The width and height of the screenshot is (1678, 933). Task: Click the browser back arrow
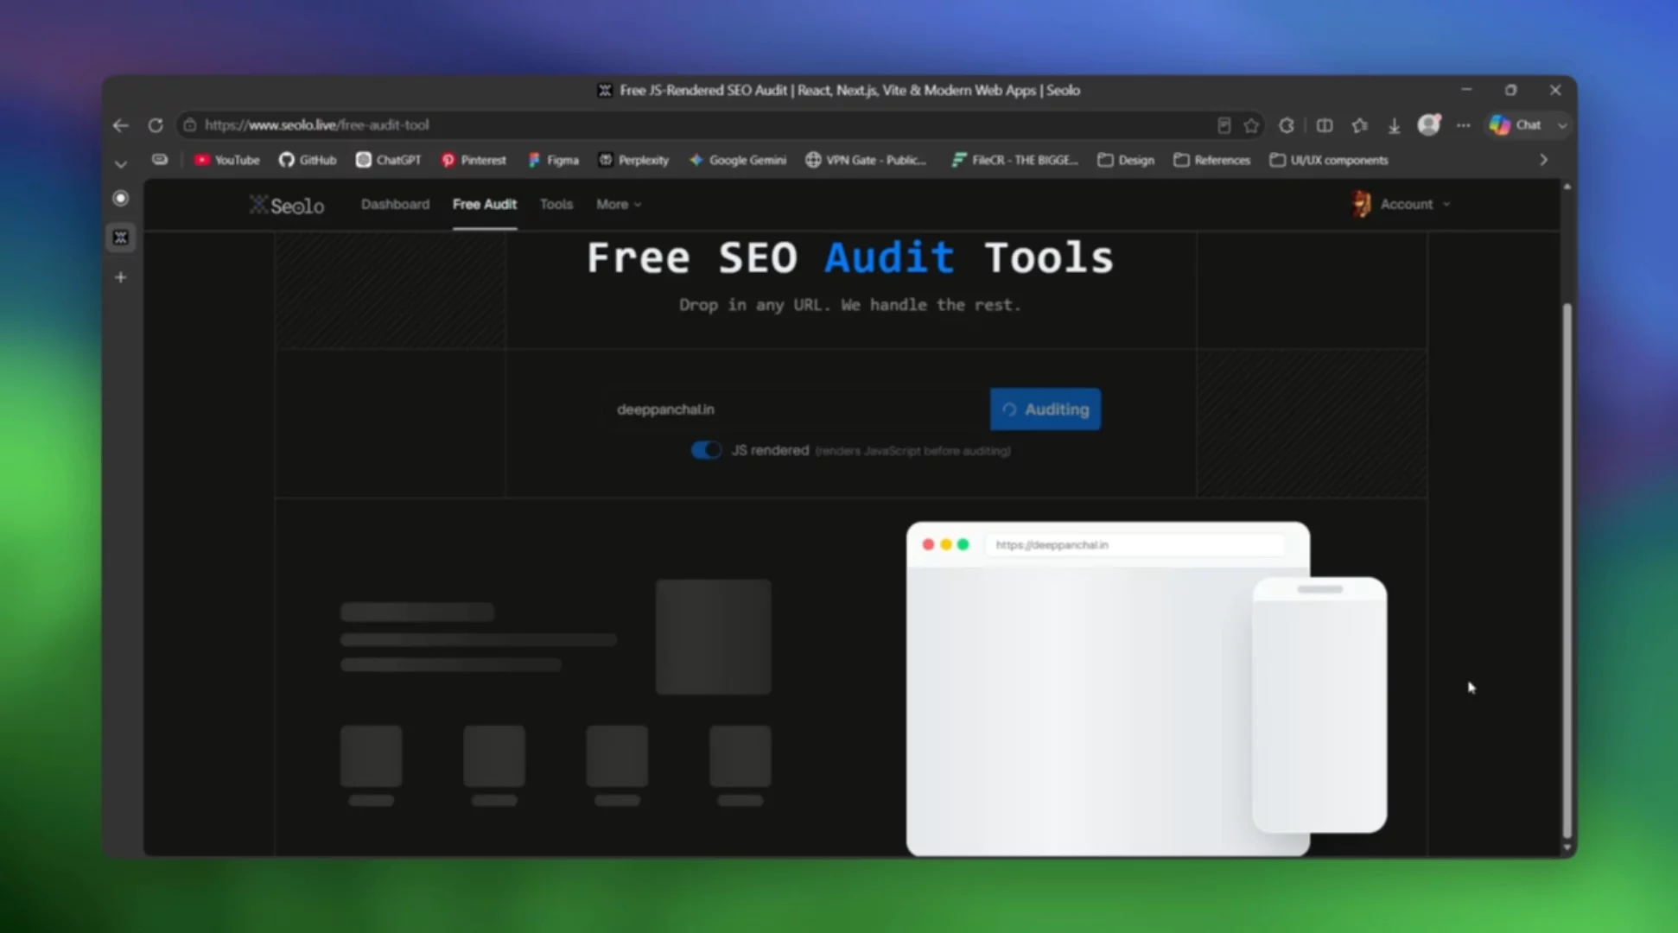point(121,125)
